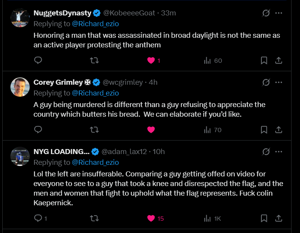Open Grok icon on NuggetsDynasty's tweet
Screen dimensions: 300x233
266,13
